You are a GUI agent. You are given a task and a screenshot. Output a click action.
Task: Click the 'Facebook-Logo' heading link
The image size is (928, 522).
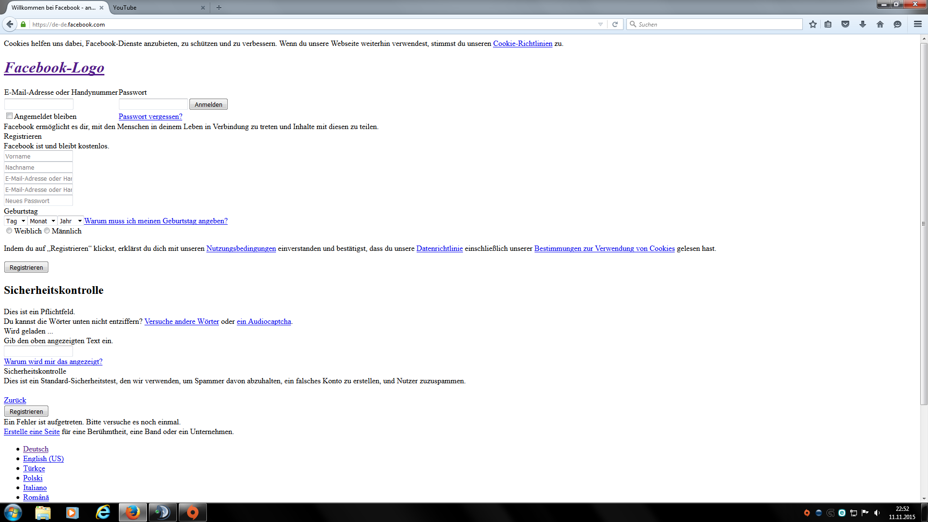point(54,68)
